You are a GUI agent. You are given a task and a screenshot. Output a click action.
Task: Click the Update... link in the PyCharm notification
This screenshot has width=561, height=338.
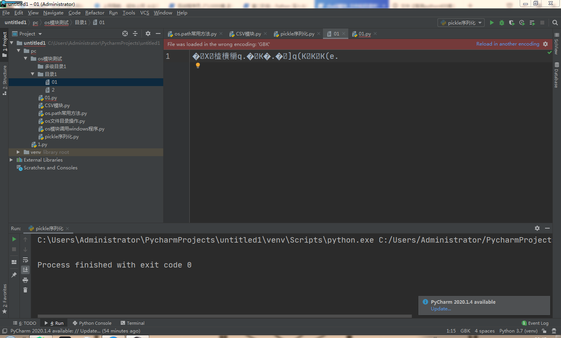(441, 309)
